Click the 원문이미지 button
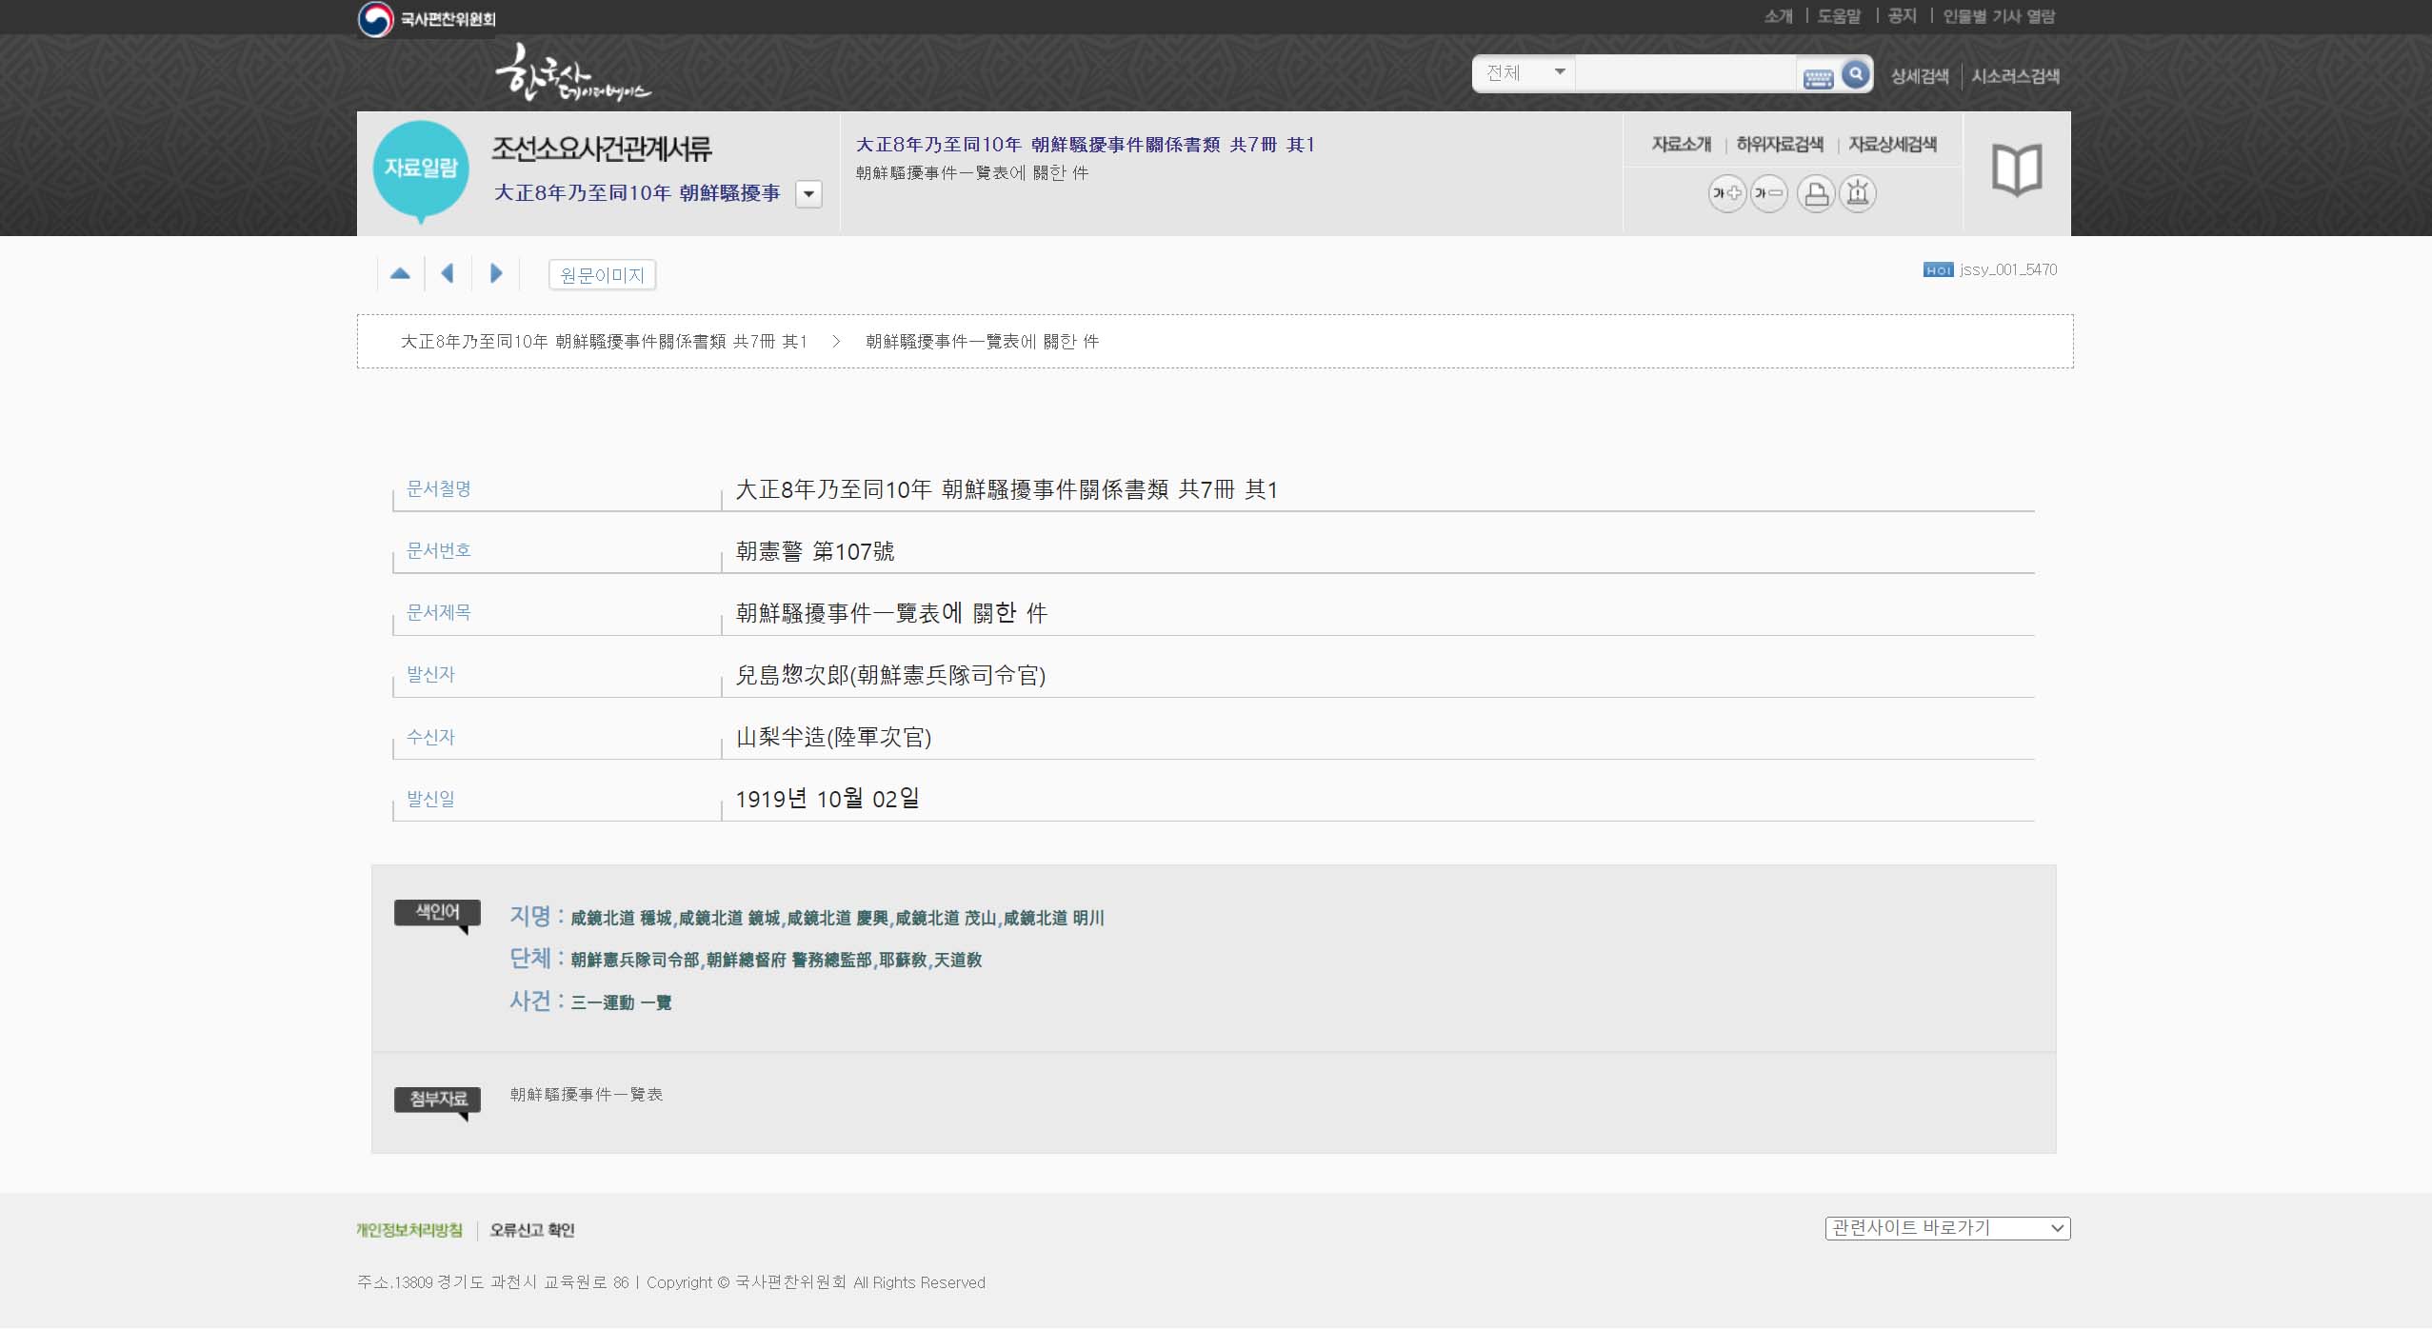The height and width of the screenshot is (1329, 2432). coord(602,275)
